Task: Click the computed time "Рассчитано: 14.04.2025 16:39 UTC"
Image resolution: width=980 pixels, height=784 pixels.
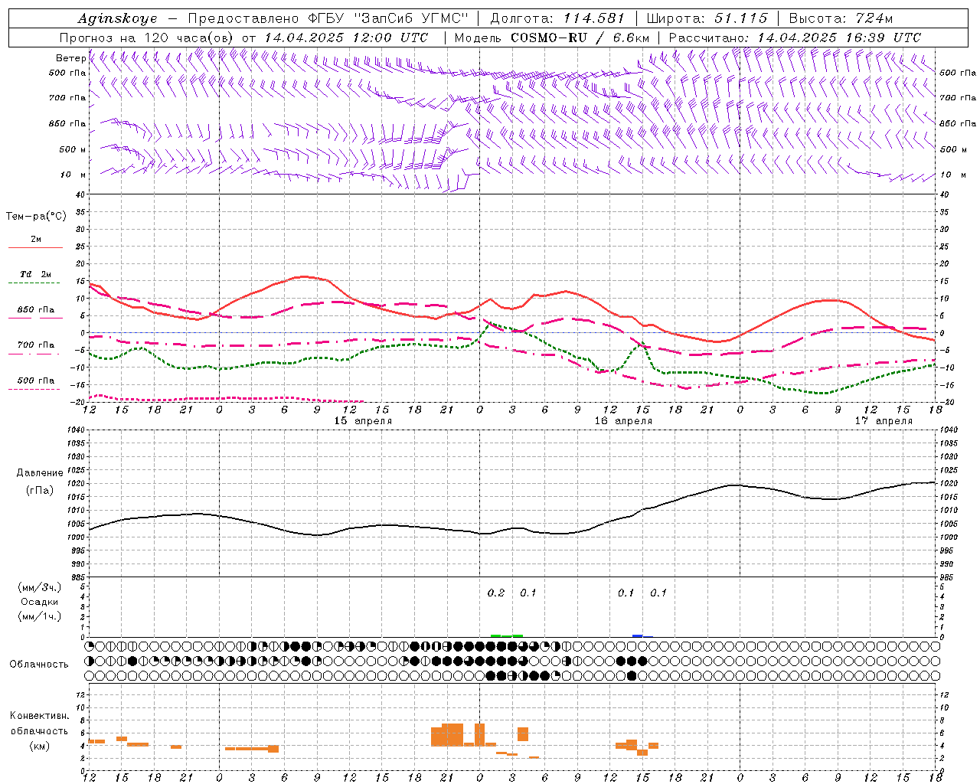Action: 795,37
